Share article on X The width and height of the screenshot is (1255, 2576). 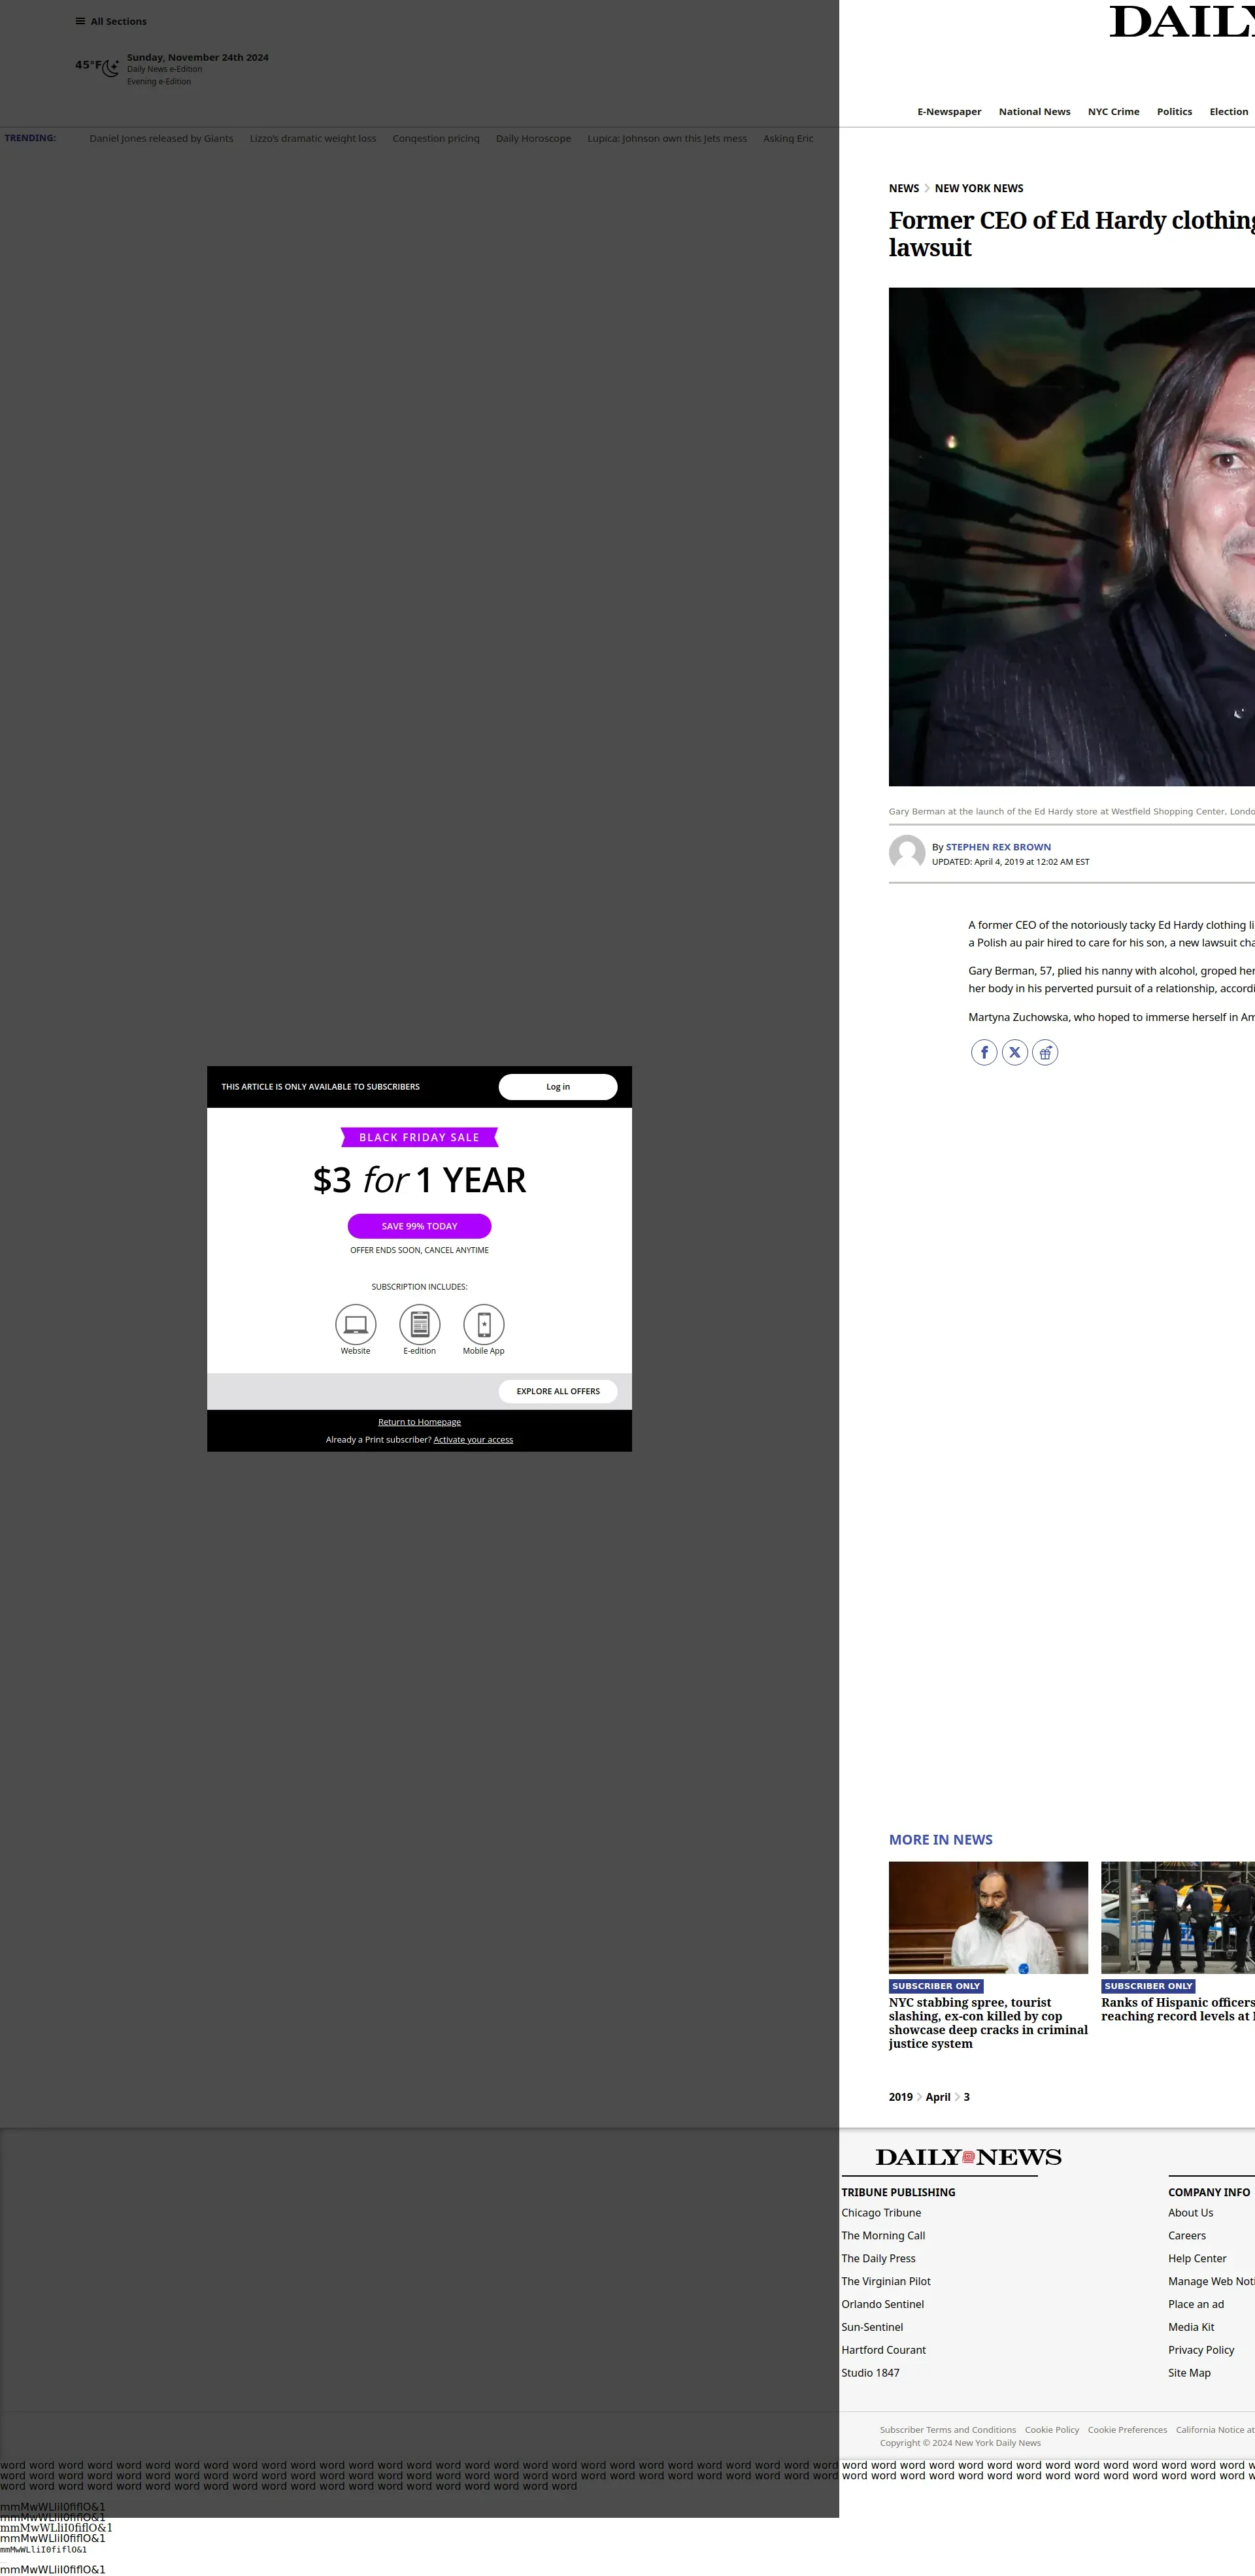click(x=1014, y=1052)
